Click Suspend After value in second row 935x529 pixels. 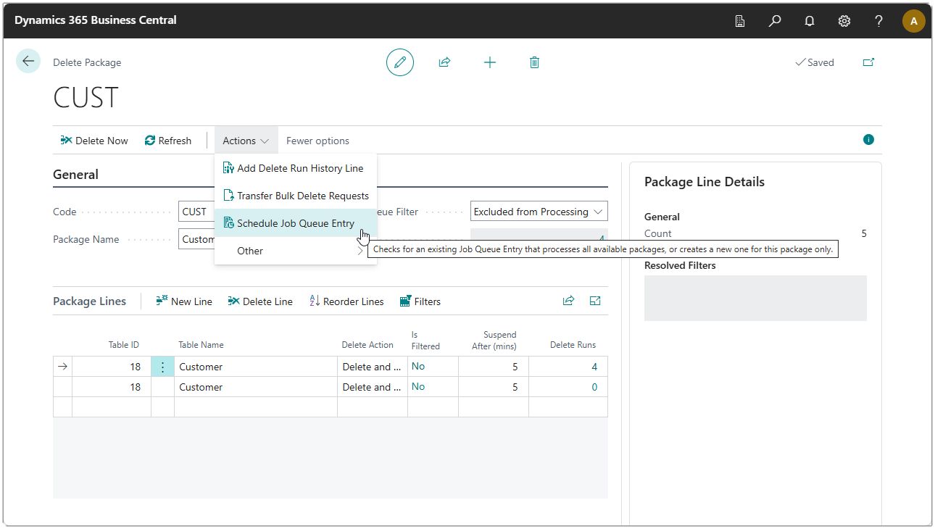click(493, 387)
